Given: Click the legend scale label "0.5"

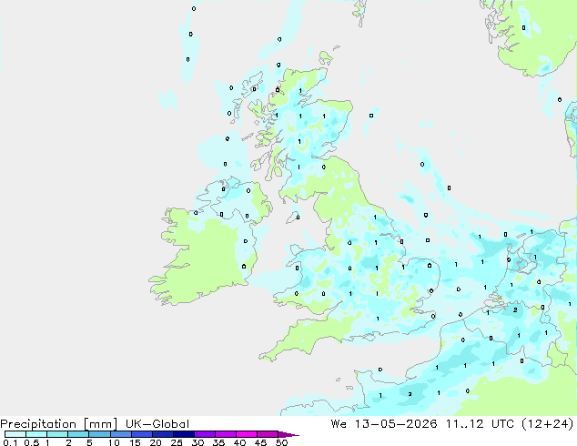Looking at the screenshot, I should tap(32, 442).
